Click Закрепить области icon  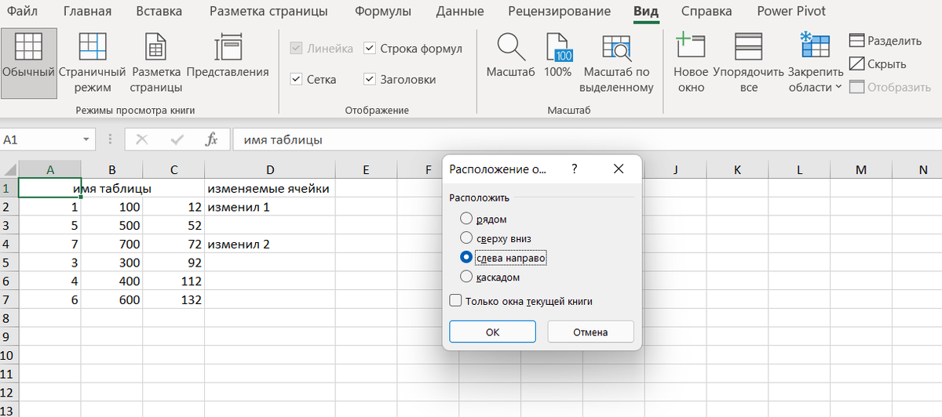(815, 47)
